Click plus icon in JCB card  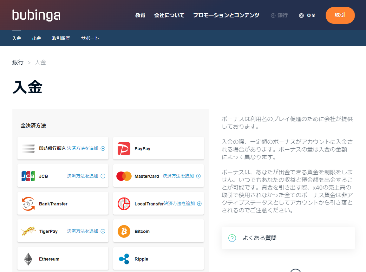click(103, 176)
